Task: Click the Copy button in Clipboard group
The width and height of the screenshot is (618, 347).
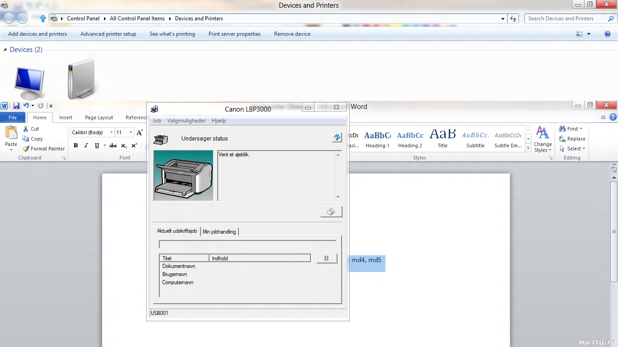Action: pyautogui.click(x=33, y=139)
